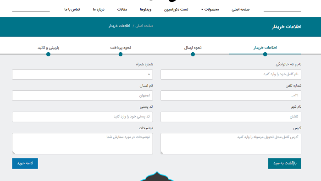Focus the نام شهر input field

[231, 117]
